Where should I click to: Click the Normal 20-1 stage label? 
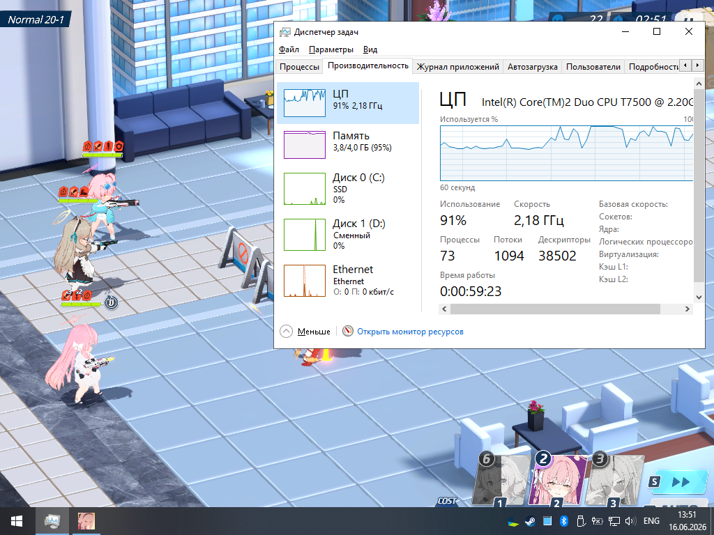pos(36,20)
